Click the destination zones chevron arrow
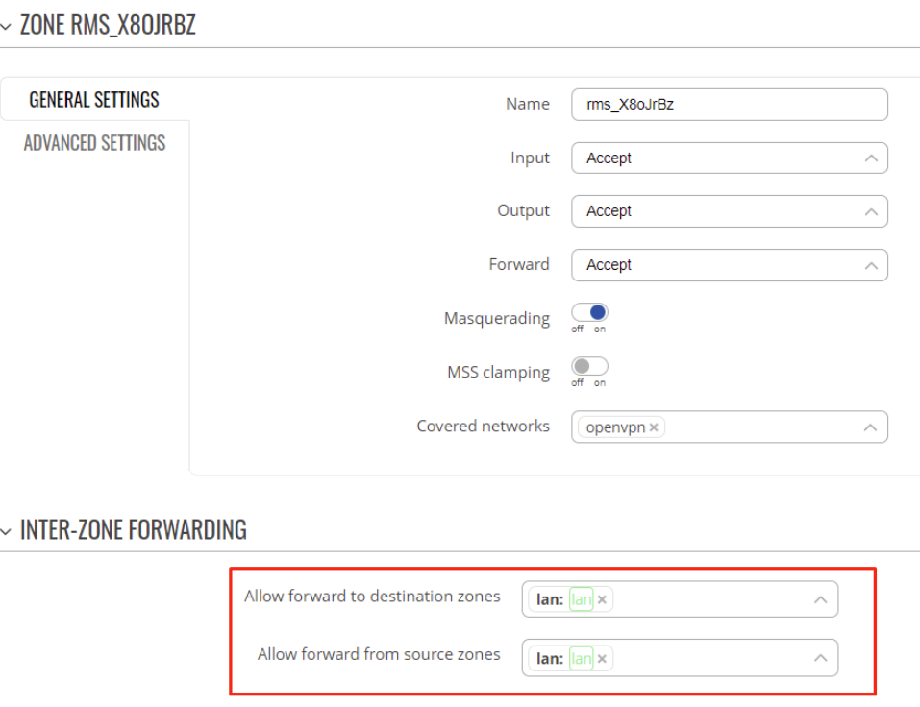This screenshot has height=707, width=920. (821, 599)
